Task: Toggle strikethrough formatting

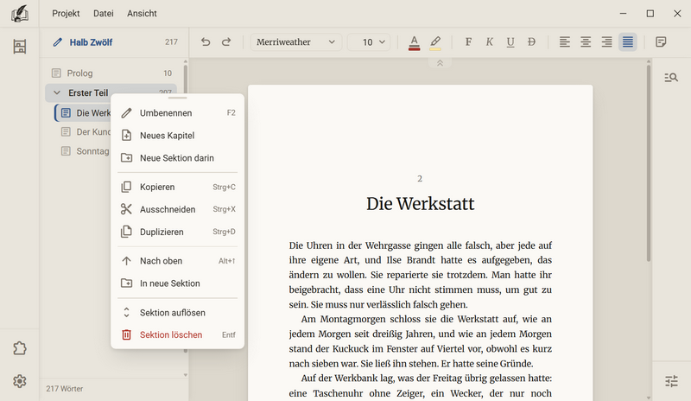Action: click(531, 41)
